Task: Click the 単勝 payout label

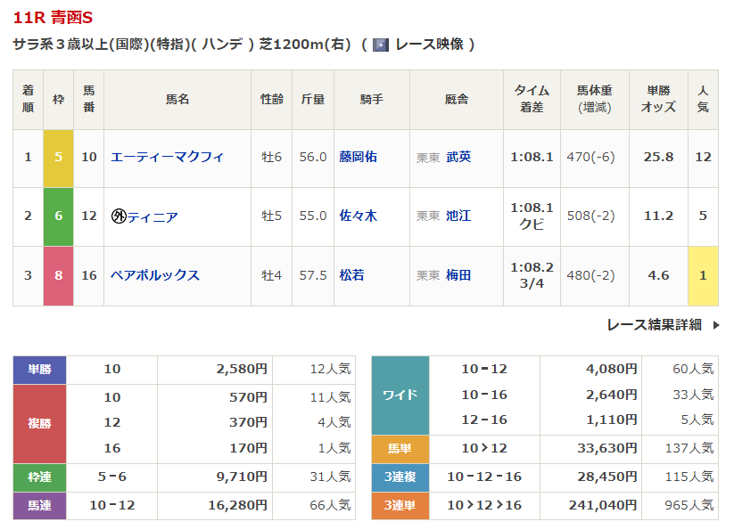Action: [x=40, y=370]
